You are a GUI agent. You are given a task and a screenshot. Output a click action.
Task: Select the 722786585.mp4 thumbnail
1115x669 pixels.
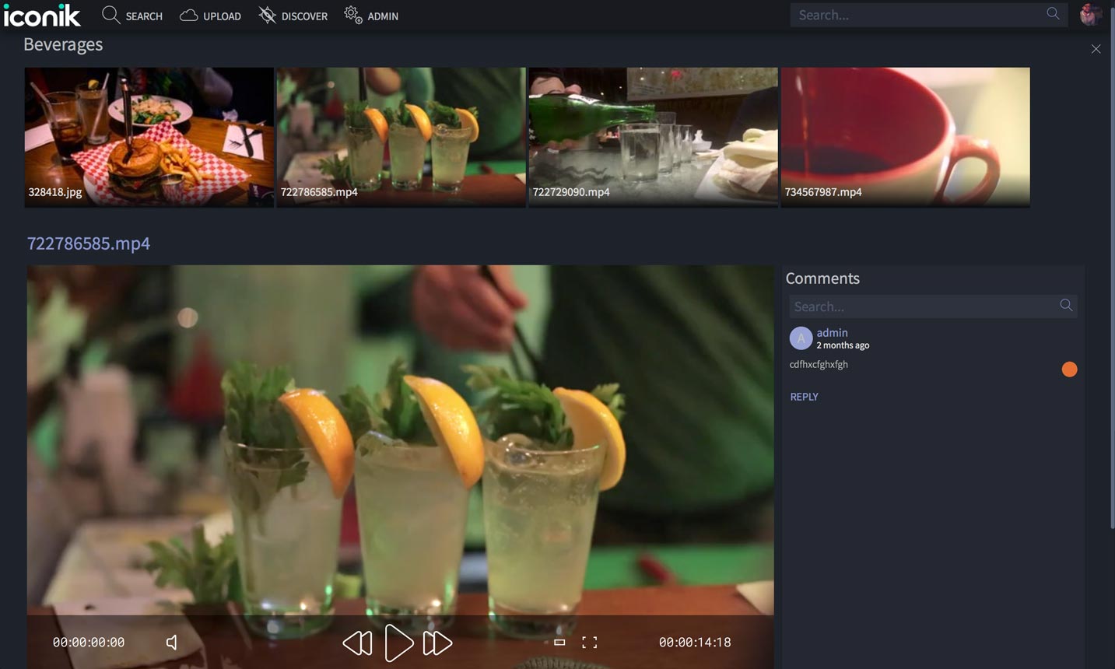[401, 137]
